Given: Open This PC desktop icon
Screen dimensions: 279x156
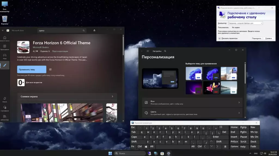Looking at the screenshot, I should point(5,7).
